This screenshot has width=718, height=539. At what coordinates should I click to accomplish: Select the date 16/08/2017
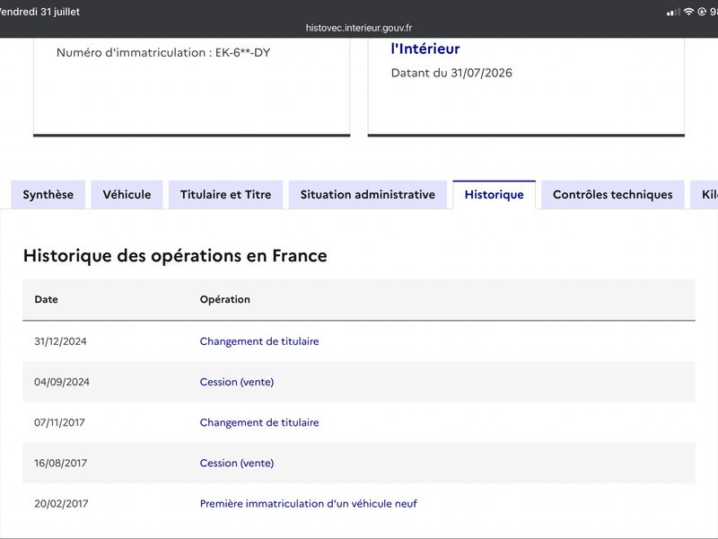tap(60, 464)
